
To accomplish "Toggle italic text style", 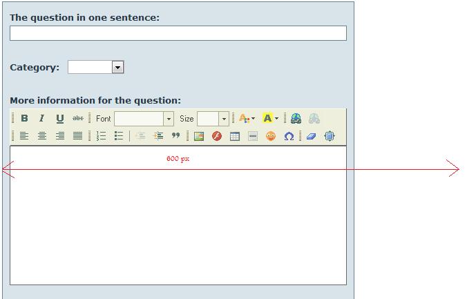I will (x=41, y=119).
